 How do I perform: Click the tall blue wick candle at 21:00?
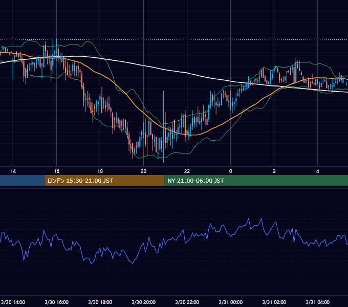pos(164,127)
